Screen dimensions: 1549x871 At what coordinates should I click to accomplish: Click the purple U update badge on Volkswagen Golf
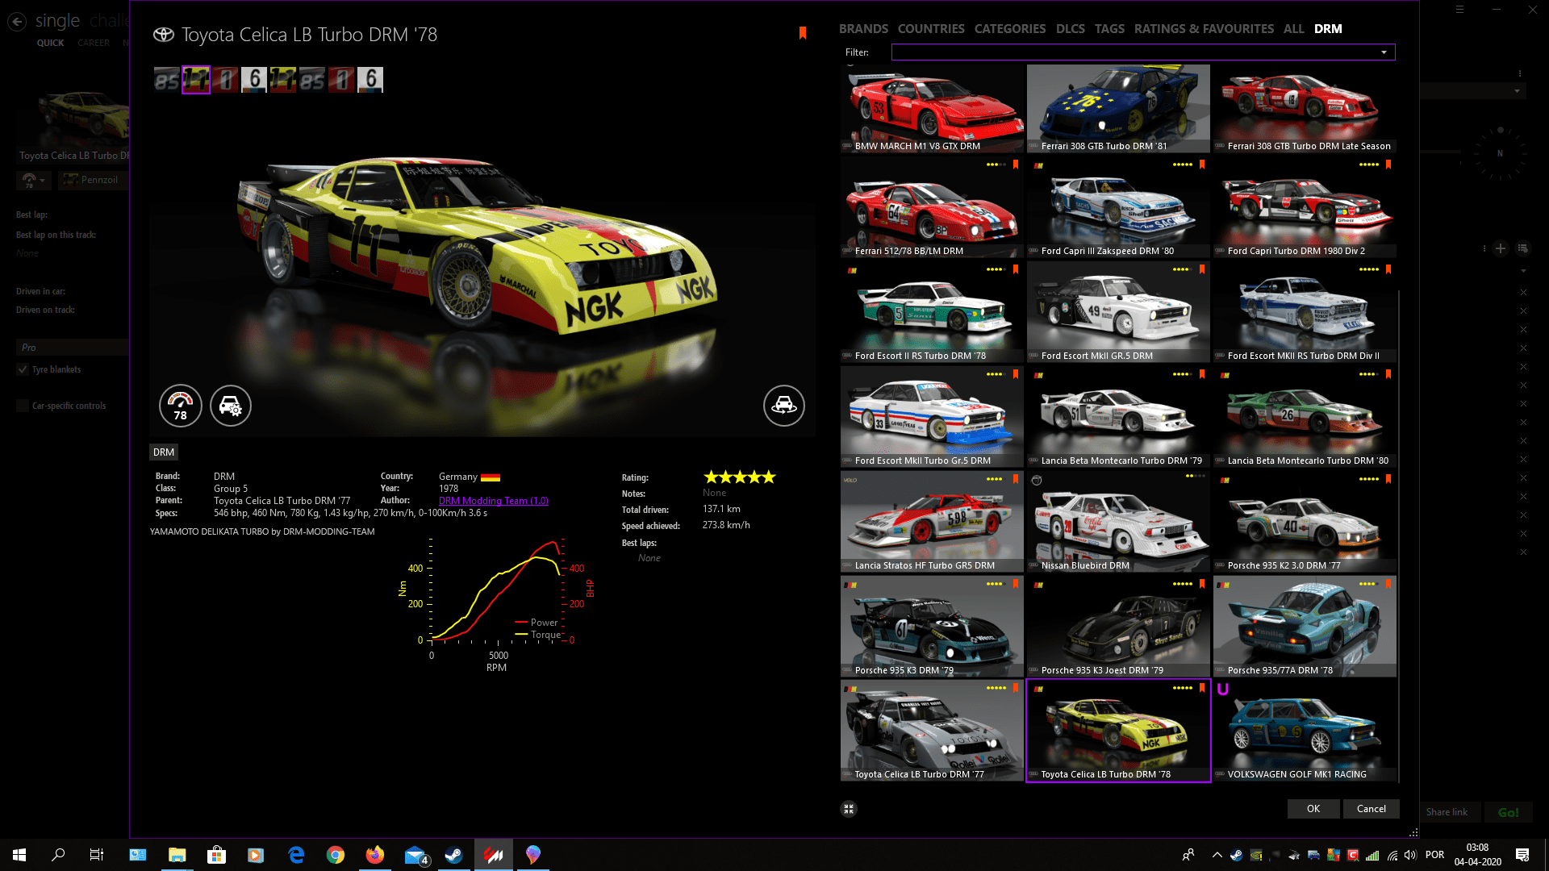(1223, 690)
